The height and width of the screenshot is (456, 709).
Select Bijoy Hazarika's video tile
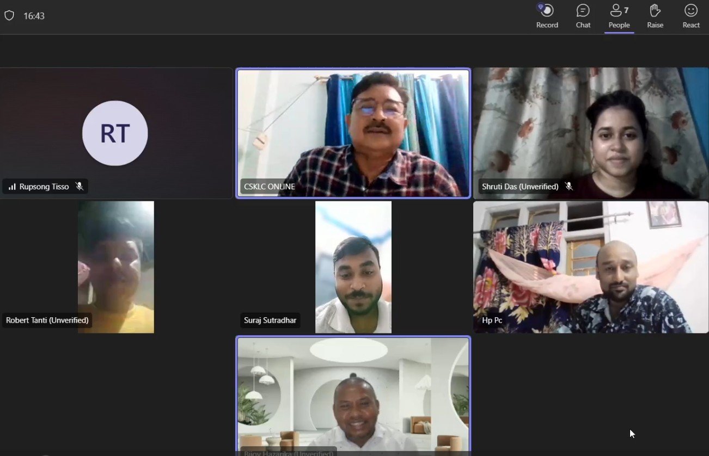coord(353,396)
